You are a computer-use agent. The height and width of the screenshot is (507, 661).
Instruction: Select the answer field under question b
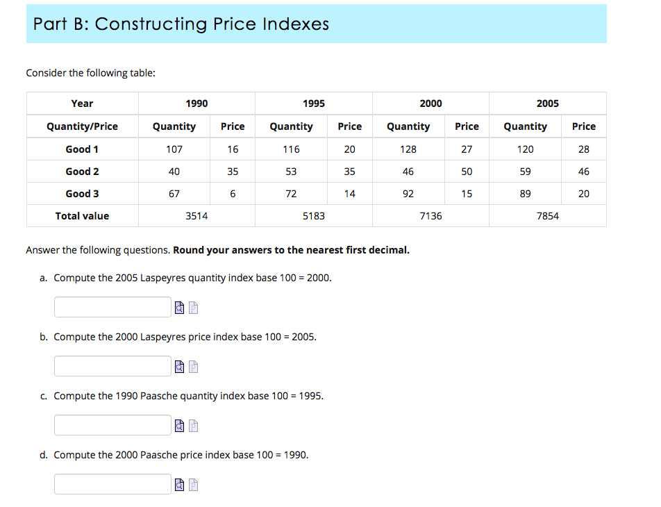[x=112, y=366]
